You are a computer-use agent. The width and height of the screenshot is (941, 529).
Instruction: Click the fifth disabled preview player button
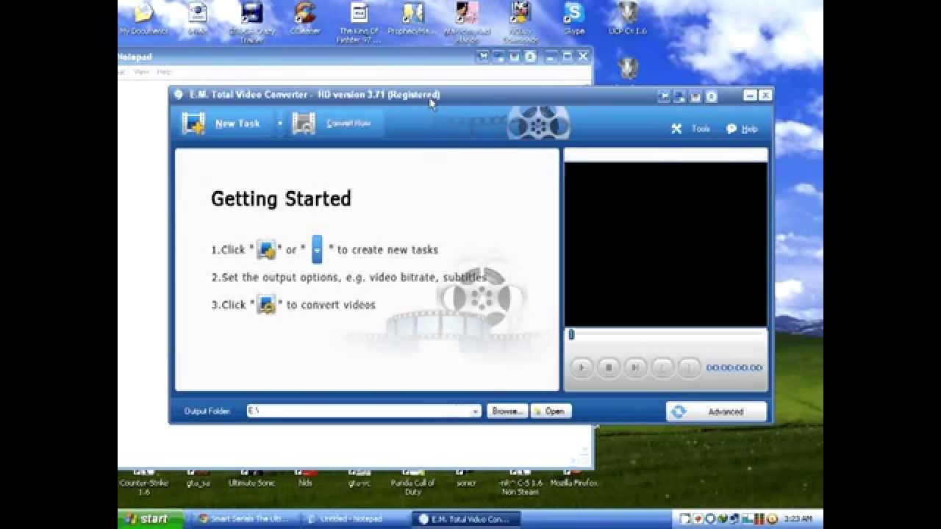(x=689, y=367)
